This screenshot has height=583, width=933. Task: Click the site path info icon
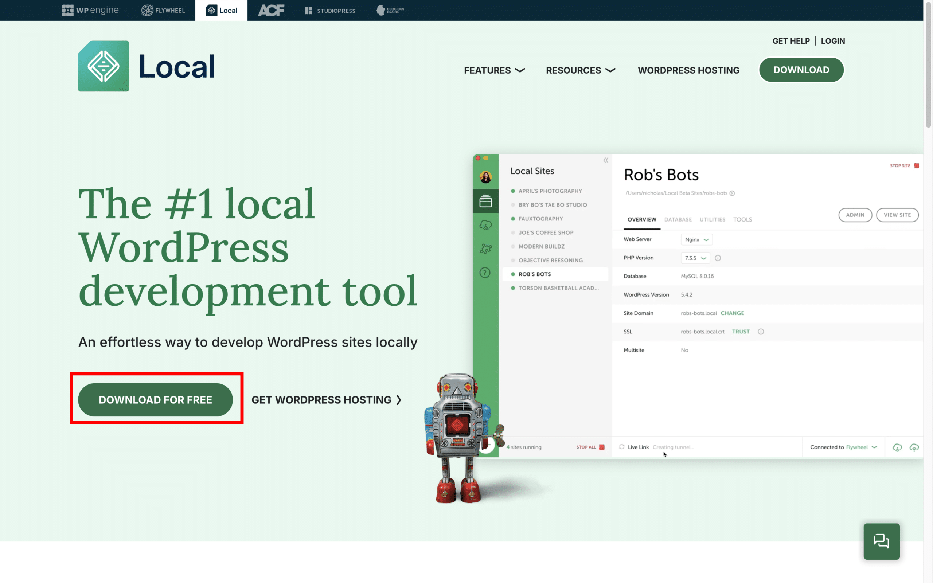point(732,193)
